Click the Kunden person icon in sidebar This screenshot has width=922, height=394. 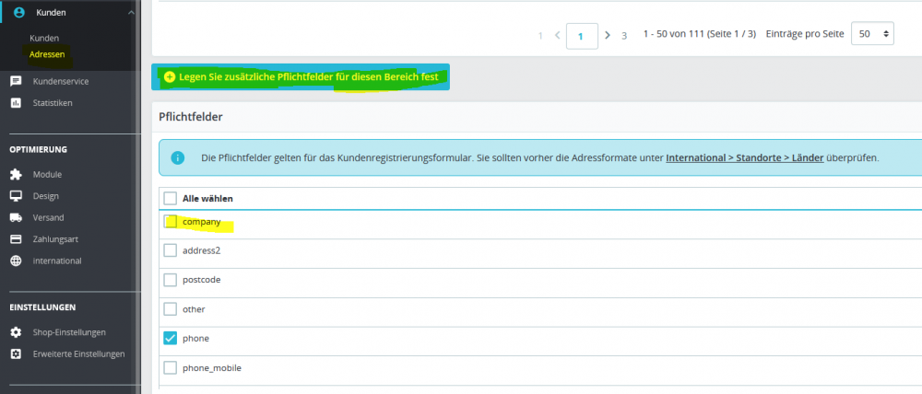point(18,12)
